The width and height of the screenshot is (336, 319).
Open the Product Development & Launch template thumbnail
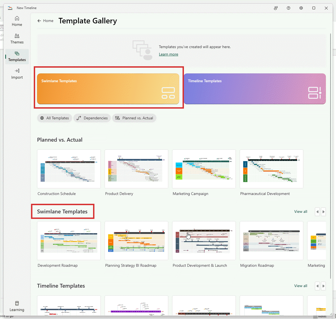(204, 241)
